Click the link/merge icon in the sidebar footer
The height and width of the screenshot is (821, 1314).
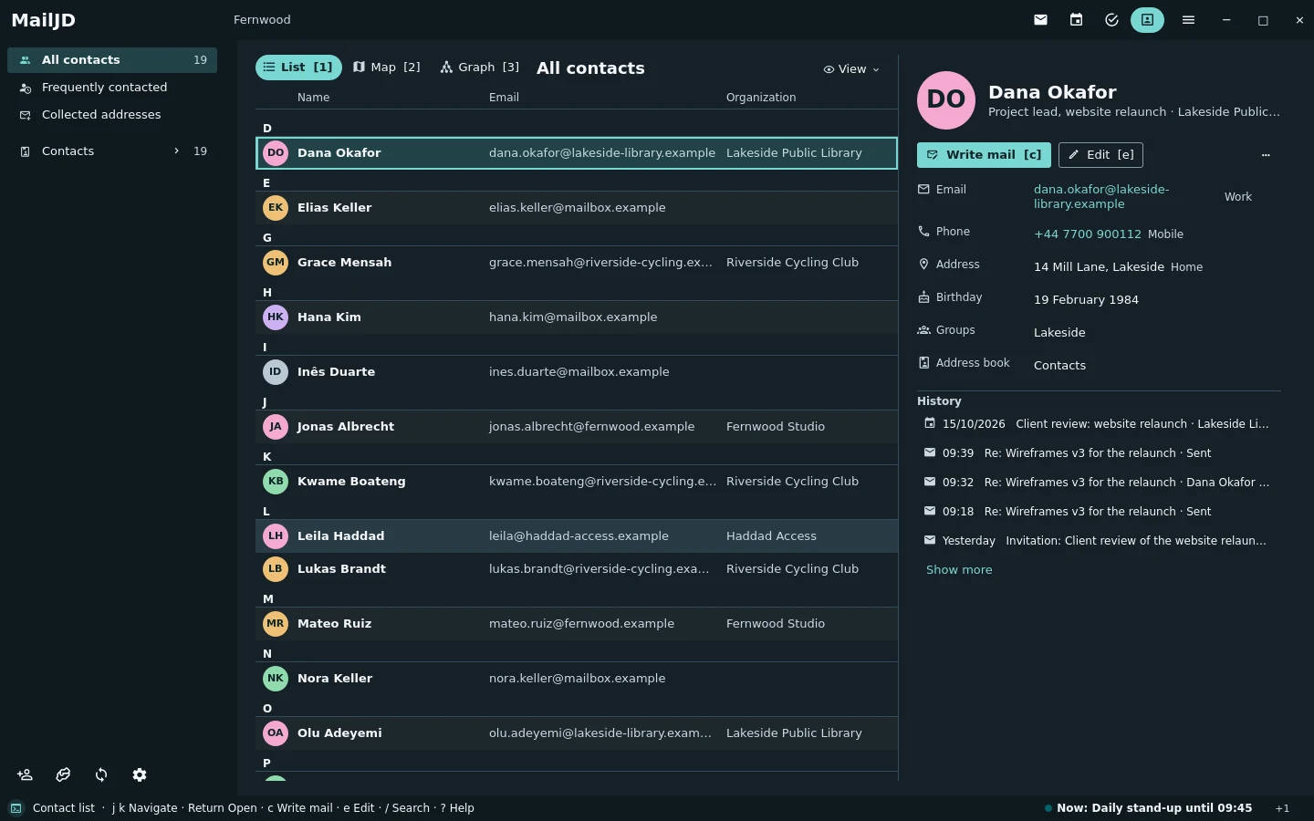[63, 774]
